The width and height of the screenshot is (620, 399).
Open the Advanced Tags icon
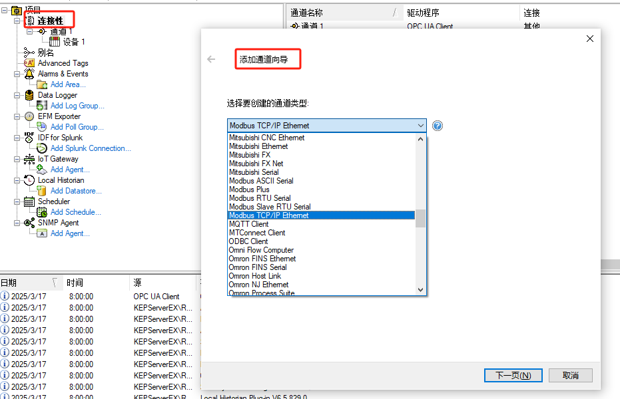(29, 63)
